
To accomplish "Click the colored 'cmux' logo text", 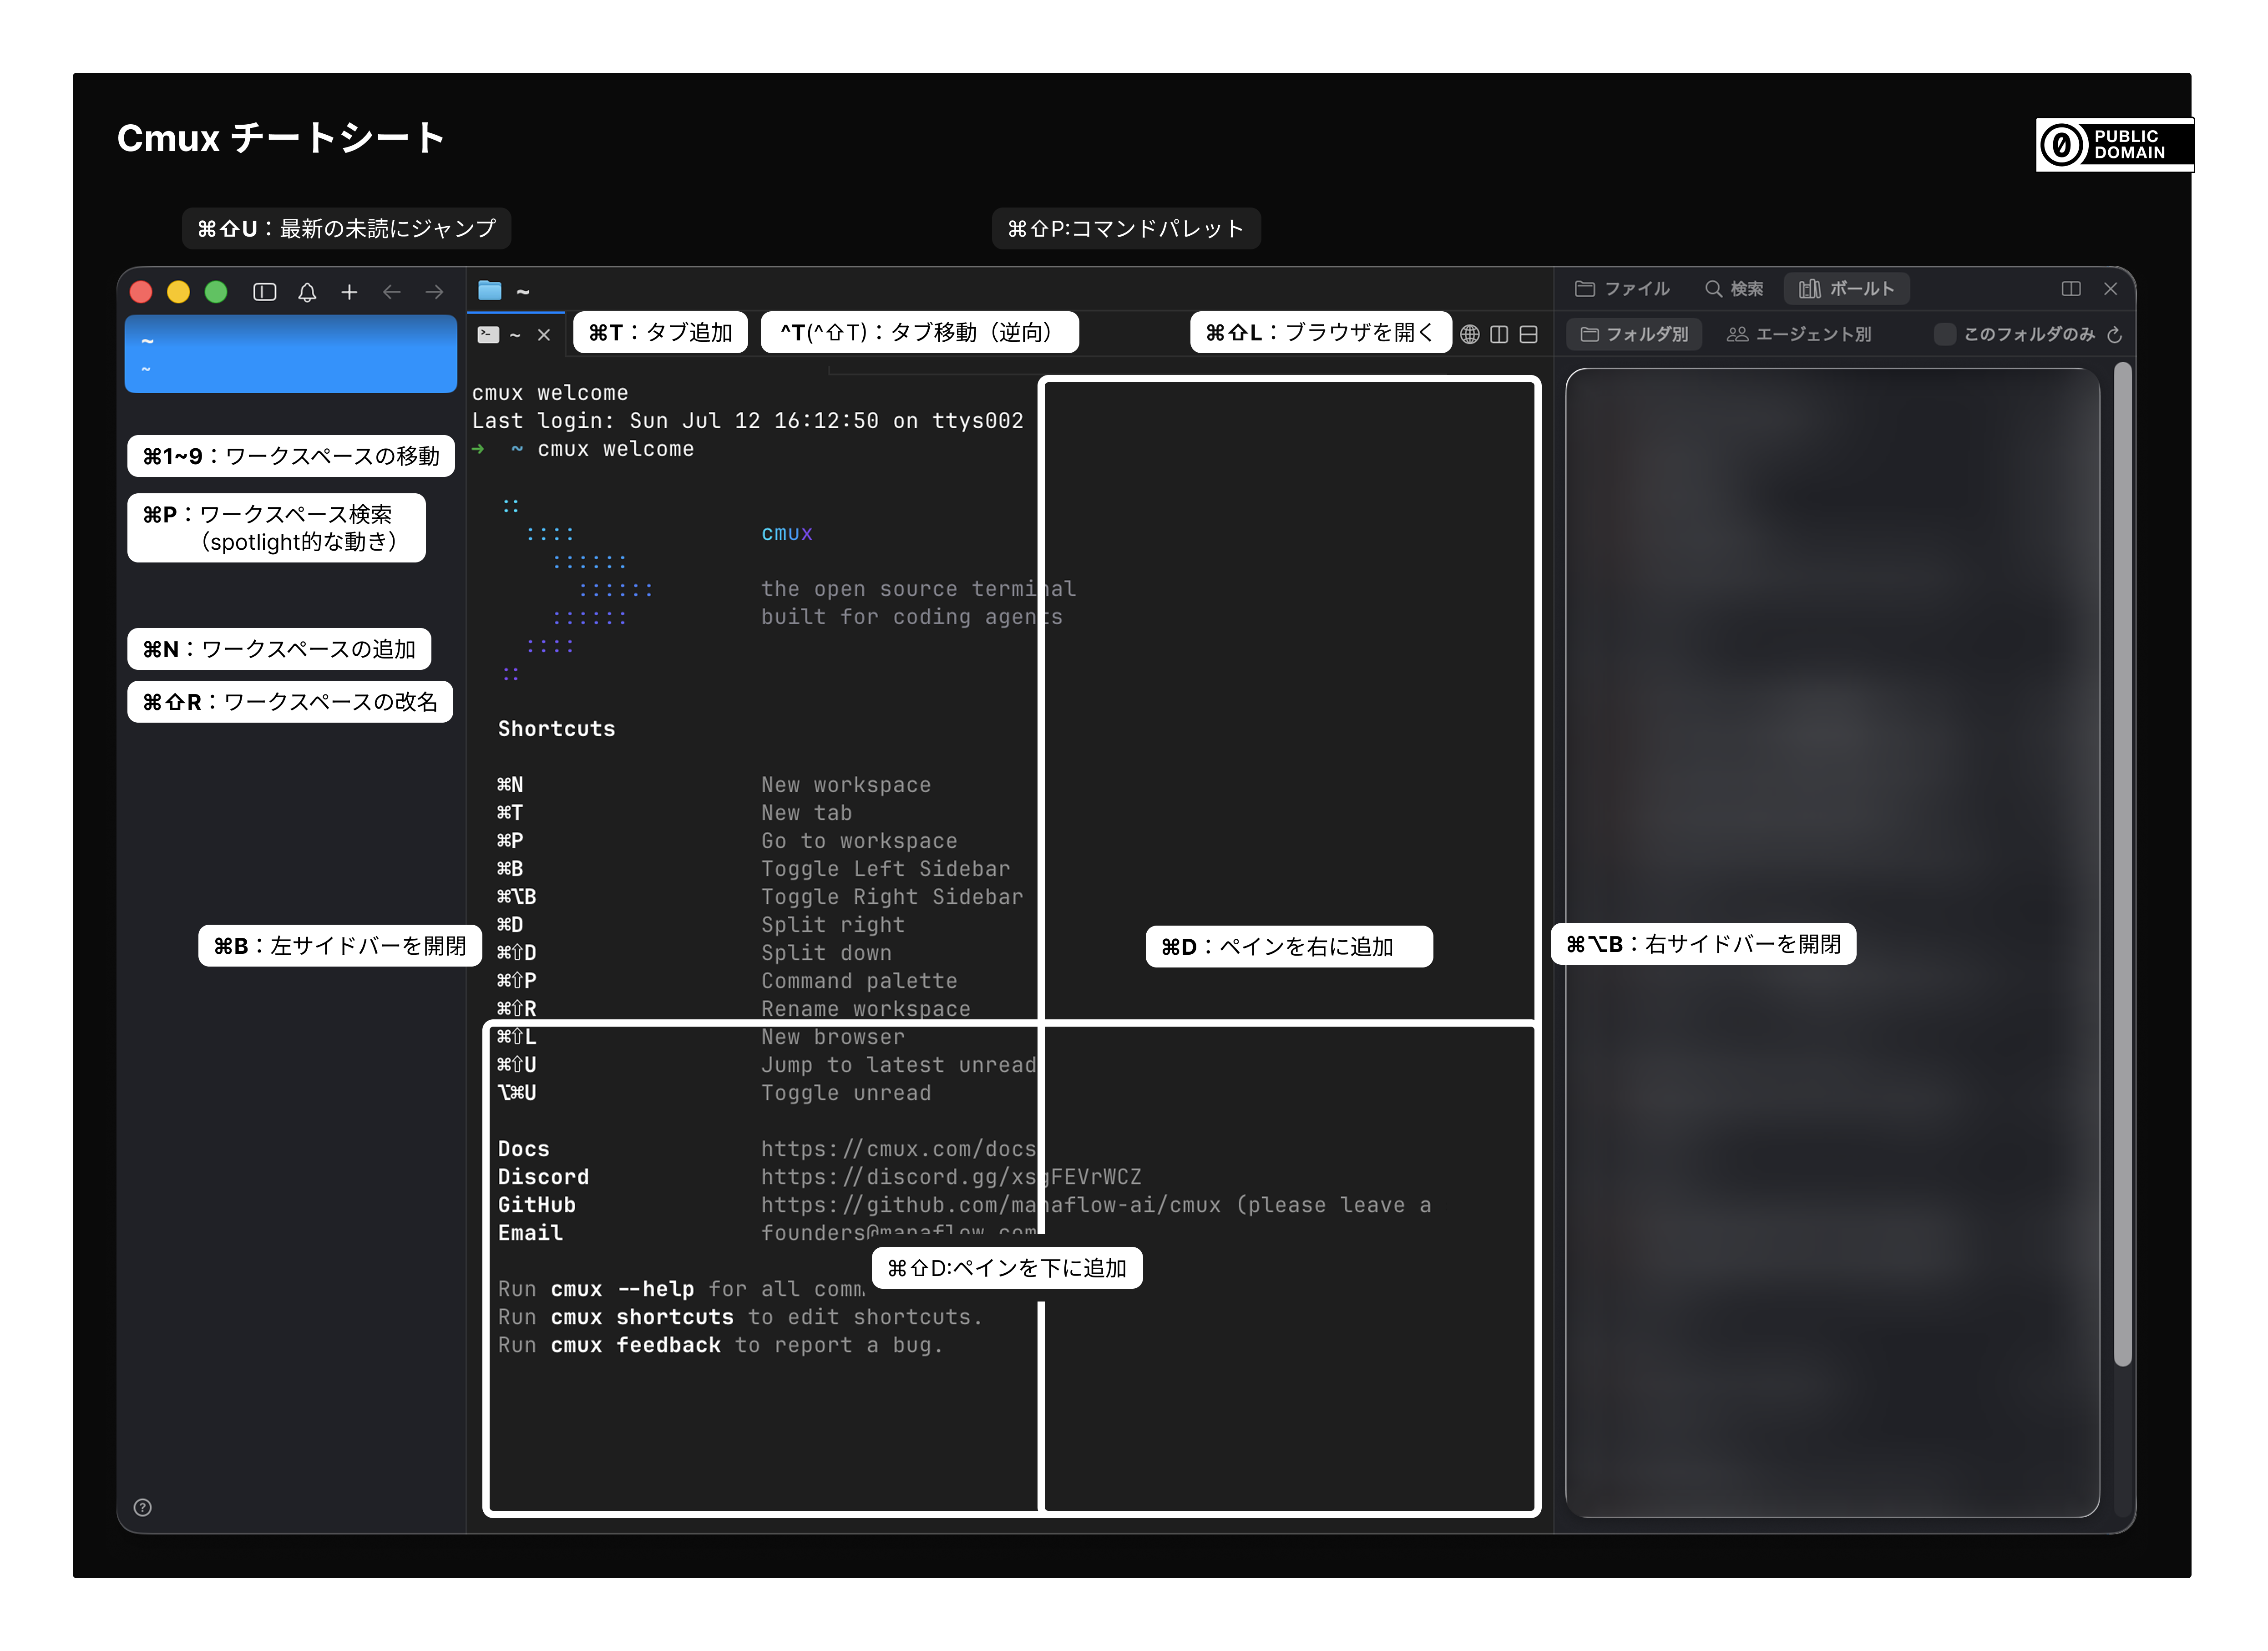I will point(786,533).
